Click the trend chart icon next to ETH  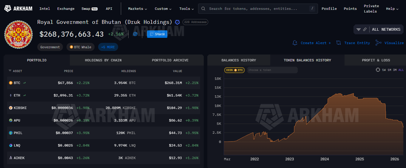pos(24,95)
